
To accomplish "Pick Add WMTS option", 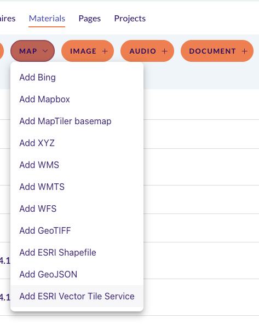I will tap(77, 187).
